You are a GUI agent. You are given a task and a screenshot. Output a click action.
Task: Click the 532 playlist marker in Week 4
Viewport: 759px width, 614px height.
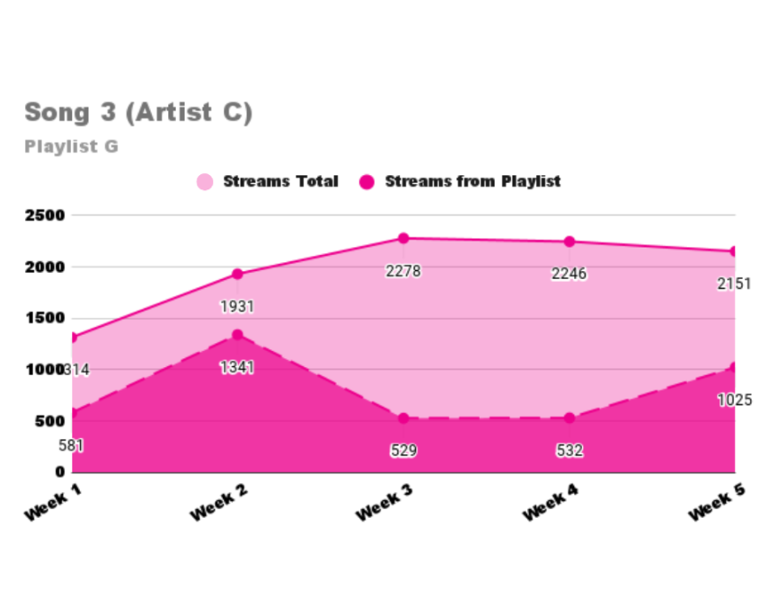569,418
